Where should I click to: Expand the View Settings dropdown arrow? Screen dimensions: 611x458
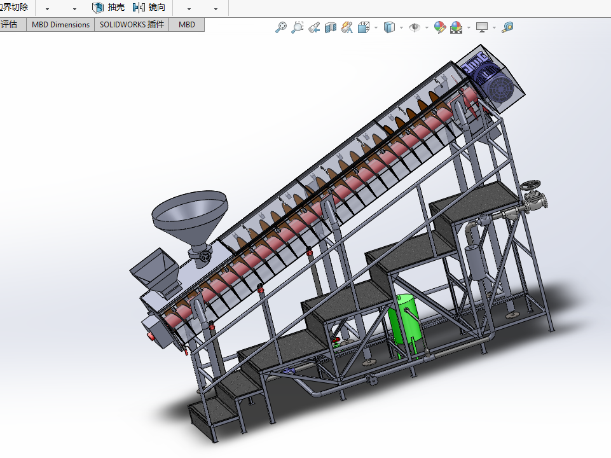click(x=494, y=28)
